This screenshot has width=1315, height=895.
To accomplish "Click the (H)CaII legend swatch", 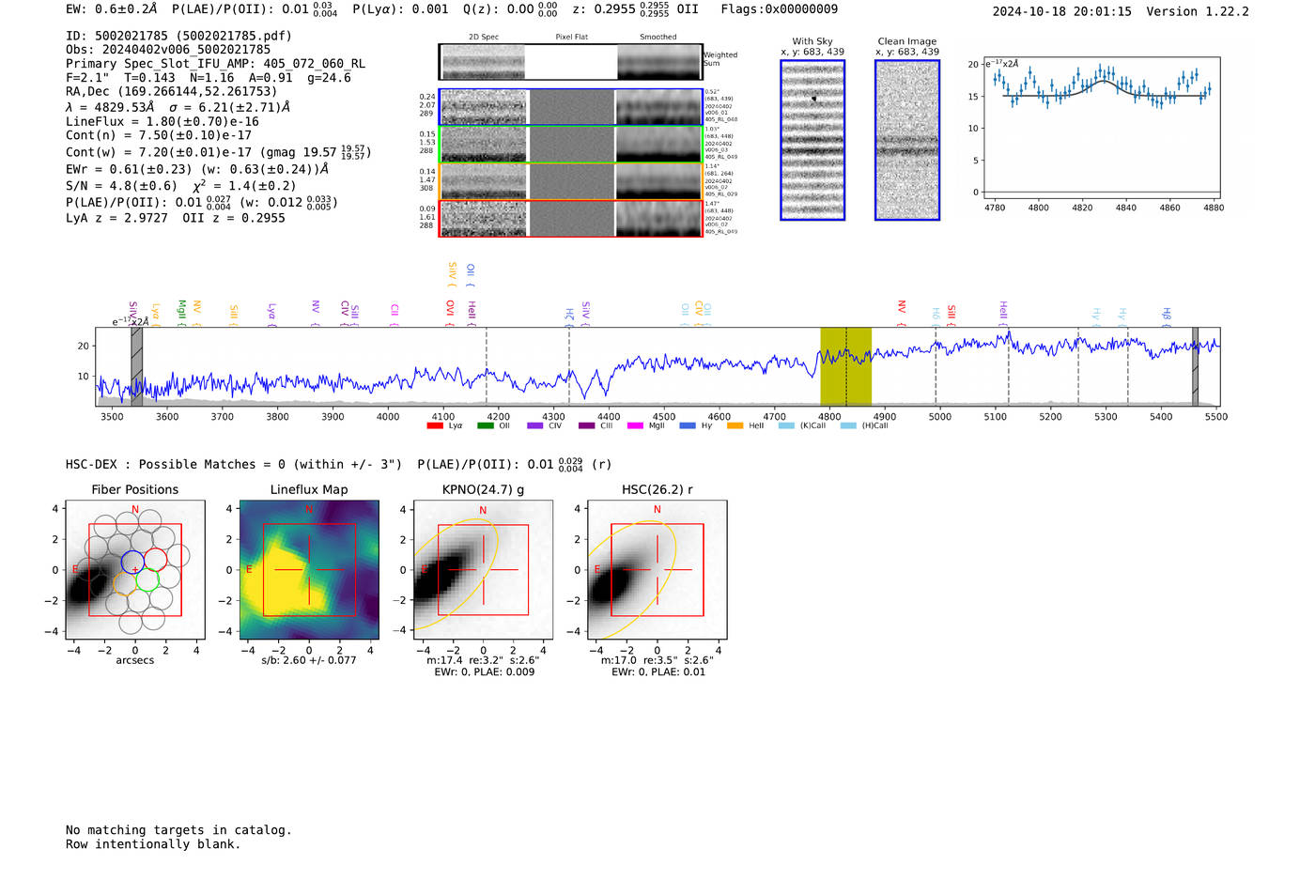I will coord(848,425).
